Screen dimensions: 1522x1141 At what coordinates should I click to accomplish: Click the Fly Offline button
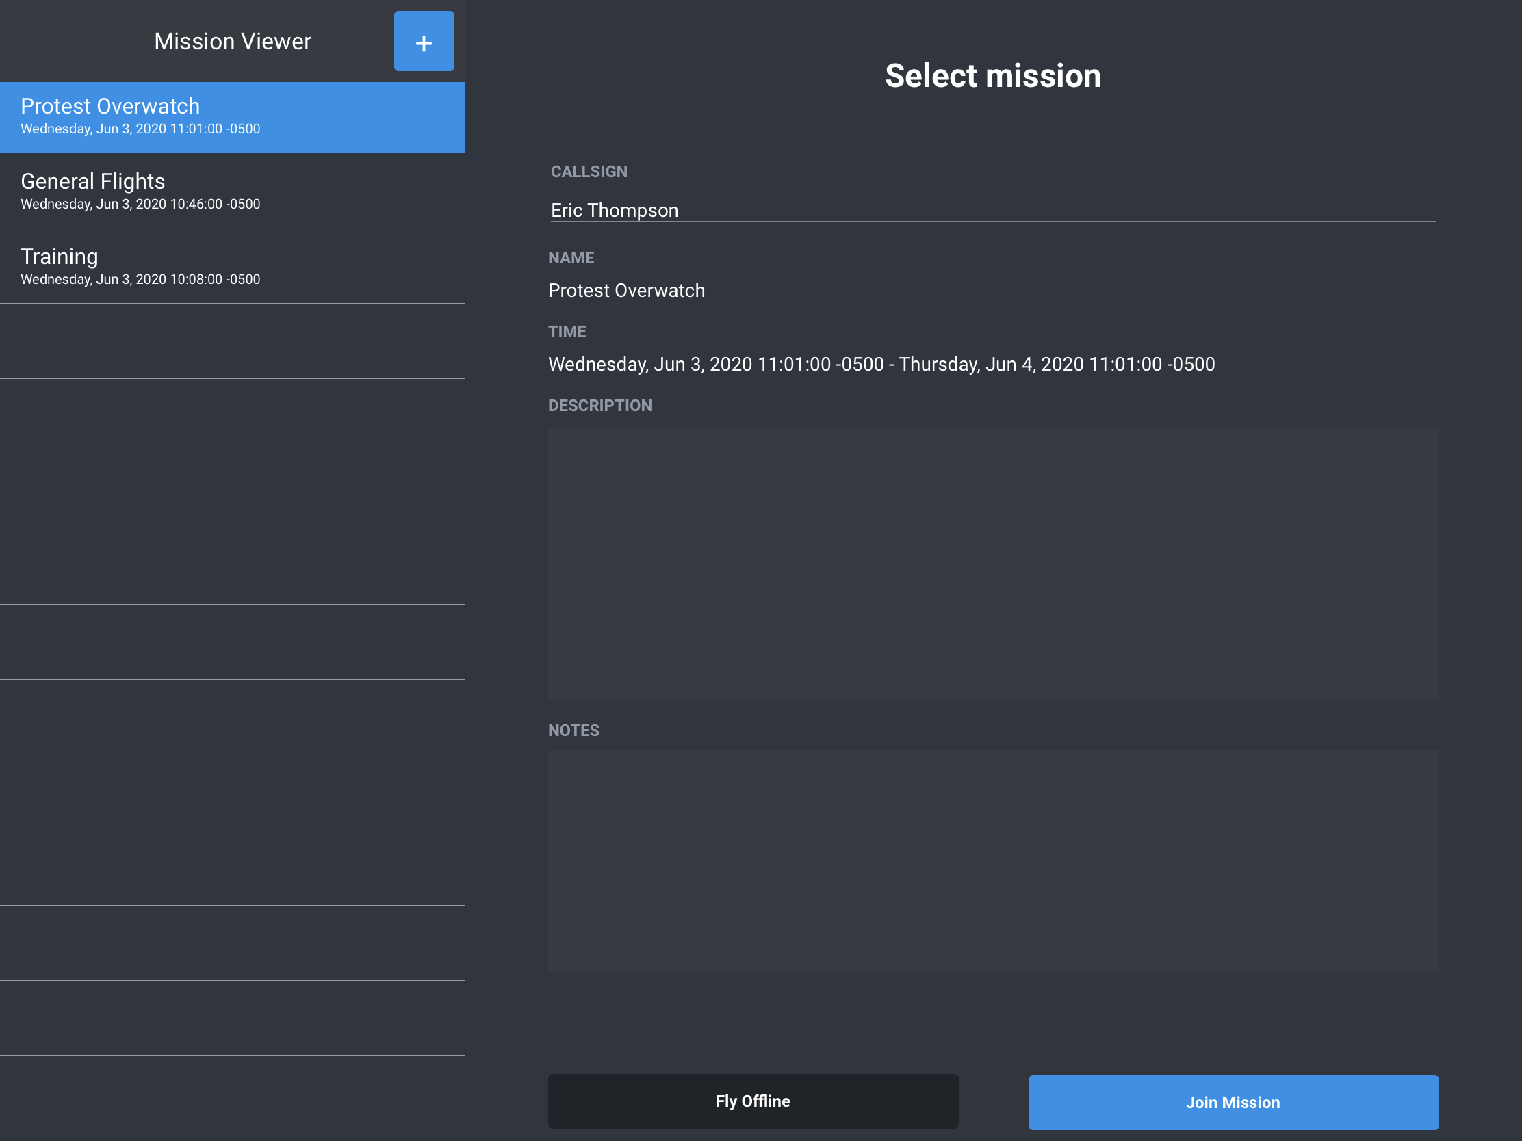pos(753,1101)
